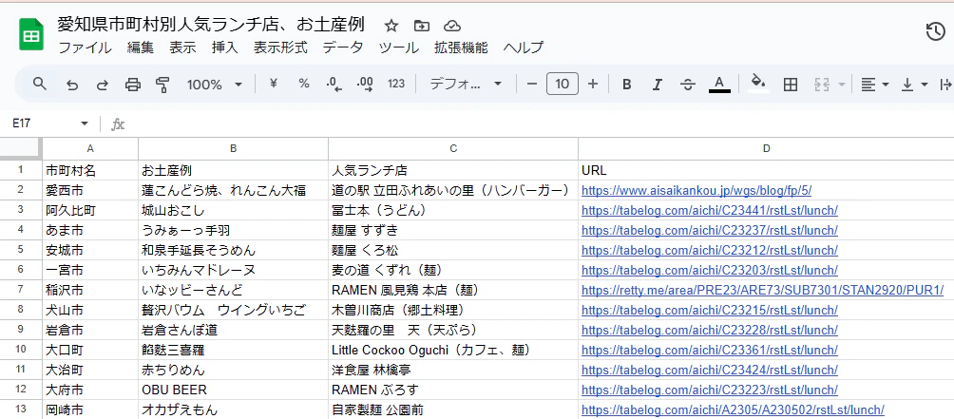Undo the last action

pyautogui.click(x=72, y=85)
